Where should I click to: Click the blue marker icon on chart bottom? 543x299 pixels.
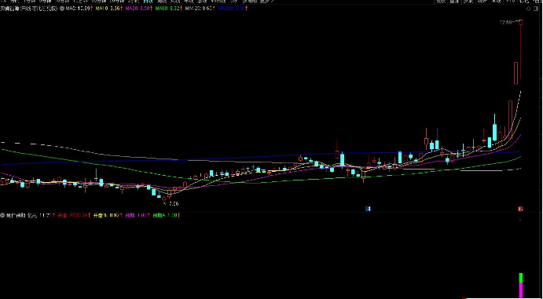tap(369, 209)
